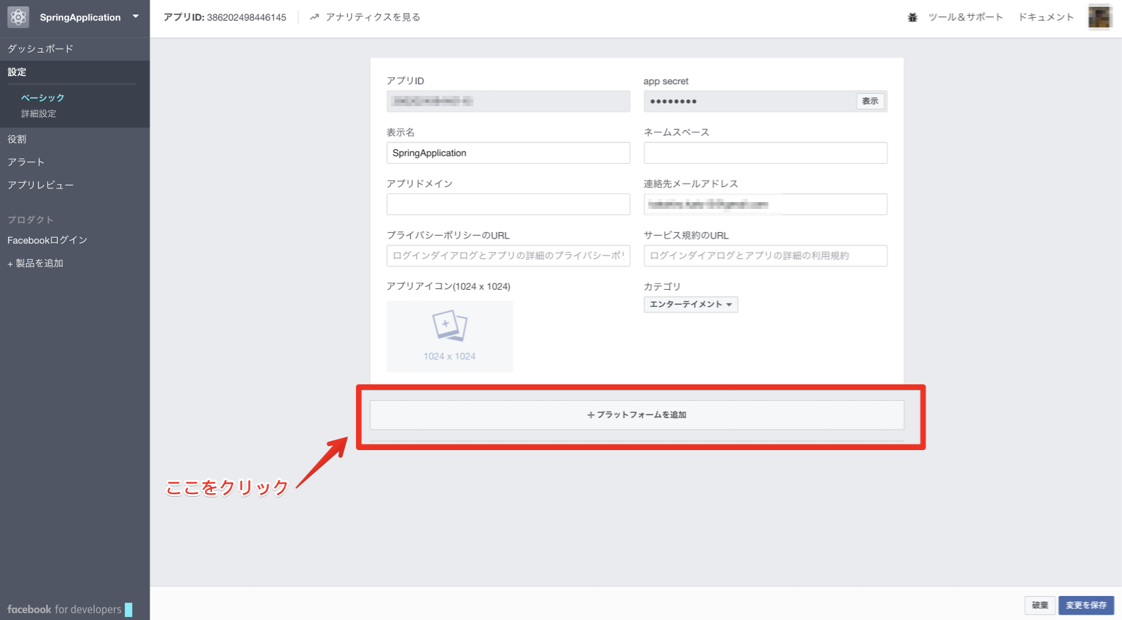Focus the 連絡先メールアドレス field
This screenshot has width=1122, height=620.
click(765, 204)
